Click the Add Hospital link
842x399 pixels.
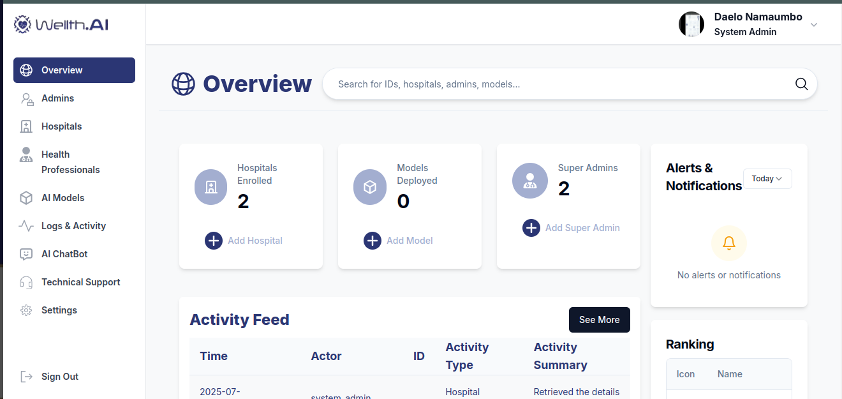click(255, 241)
